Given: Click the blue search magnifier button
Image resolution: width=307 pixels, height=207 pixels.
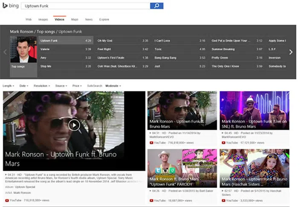Looking at the screenshot, I should pyautogui.click(x=156, y=6).
